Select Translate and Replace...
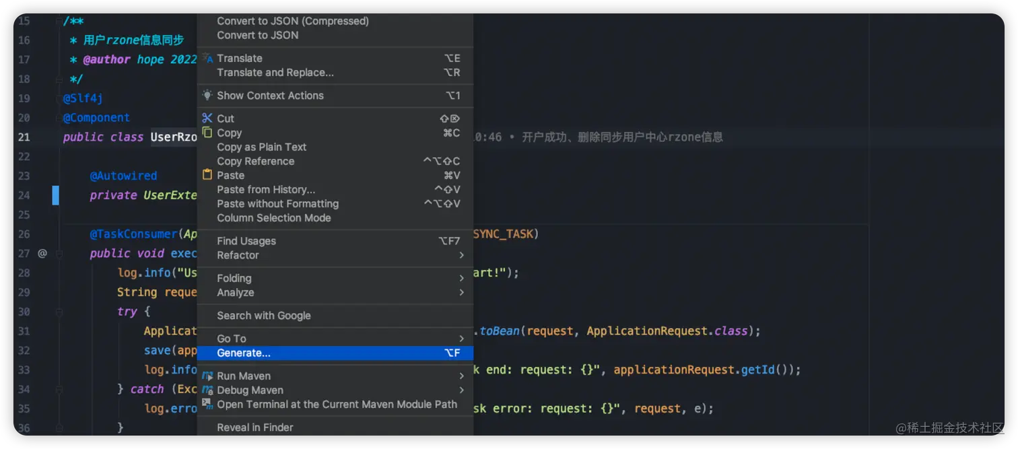Image resolution: width=1018 pixels, height=449 pixels. 335,72
